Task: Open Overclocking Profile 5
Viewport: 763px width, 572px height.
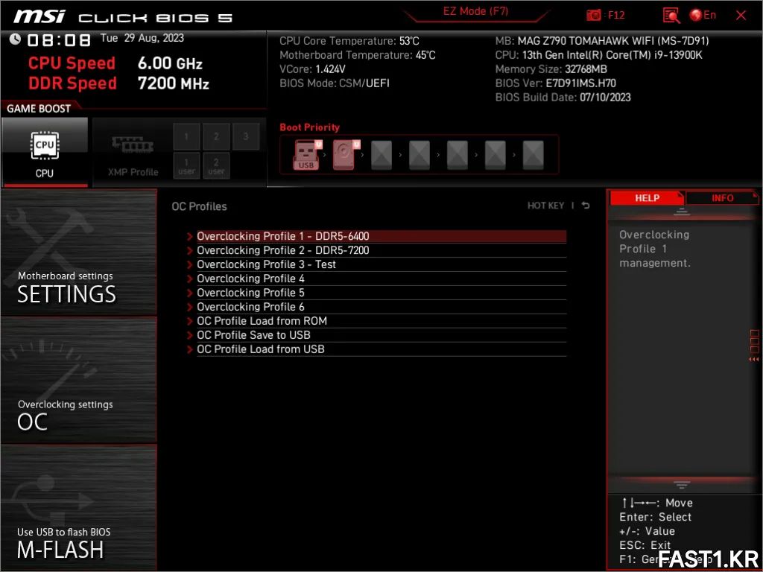Action: point(381,293)
